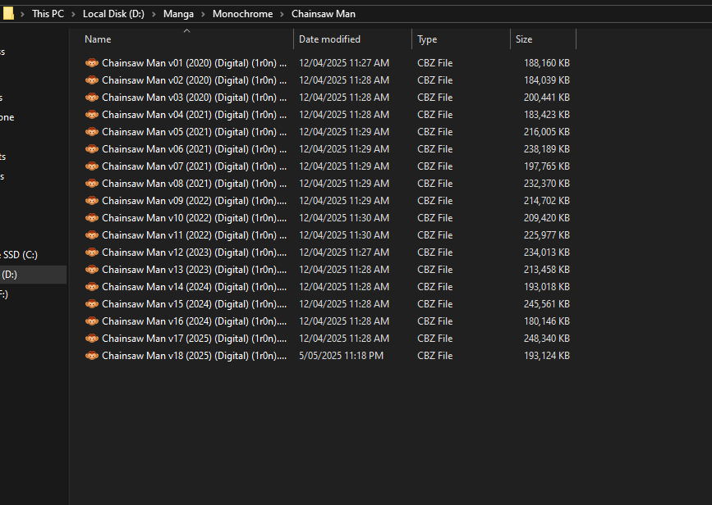
Task: Click size value 232,370 KB
Action: pyautogui.click(x=547, y=184)
